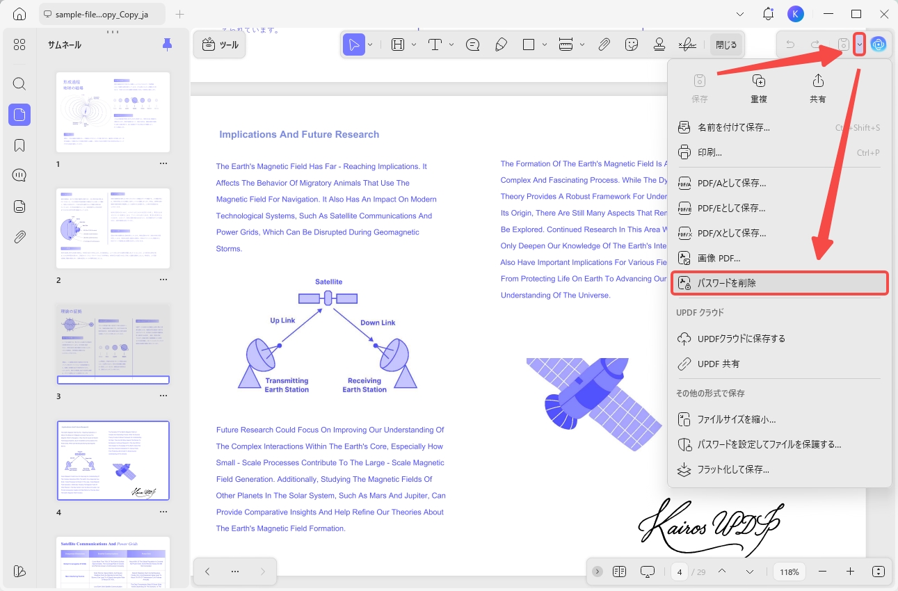Select the sticky note comment tool

coord(473,44)
